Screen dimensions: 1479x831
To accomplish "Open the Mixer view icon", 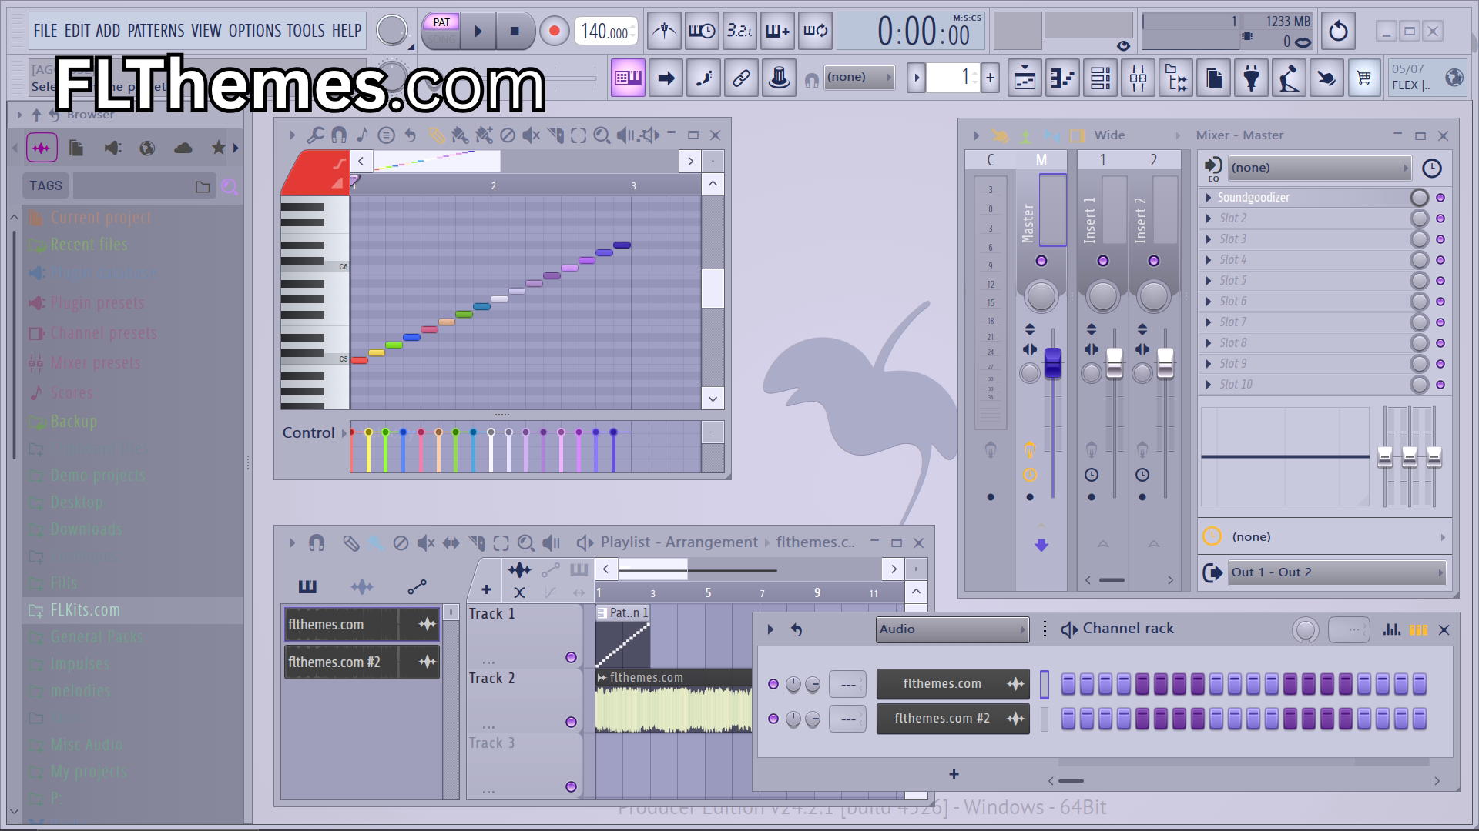I will coord(1138,78).
